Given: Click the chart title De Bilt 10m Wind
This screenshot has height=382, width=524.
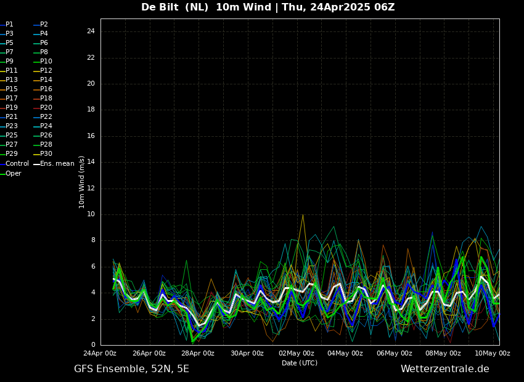Looking at the screenshot, I should [268, 7].
